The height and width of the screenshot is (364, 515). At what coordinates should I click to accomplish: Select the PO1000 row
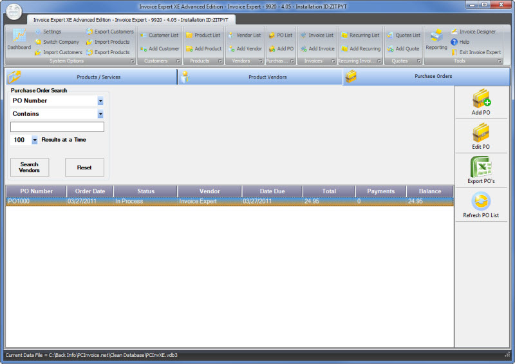click(230, 201)
